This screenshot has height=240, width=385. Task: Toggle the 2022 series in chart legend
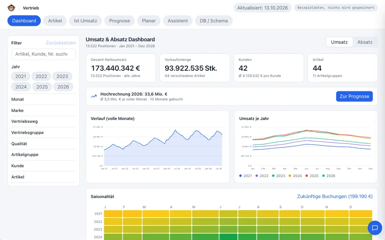262,176
